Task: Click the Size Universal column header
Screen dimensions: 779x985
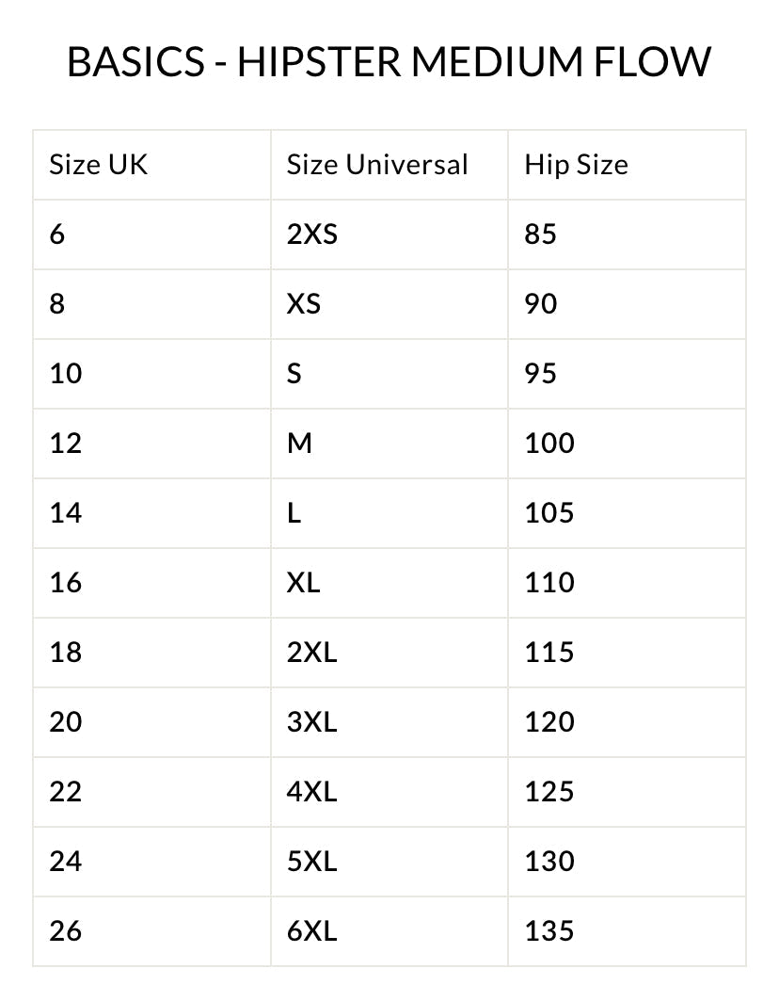Action: (x=376, y=165)
